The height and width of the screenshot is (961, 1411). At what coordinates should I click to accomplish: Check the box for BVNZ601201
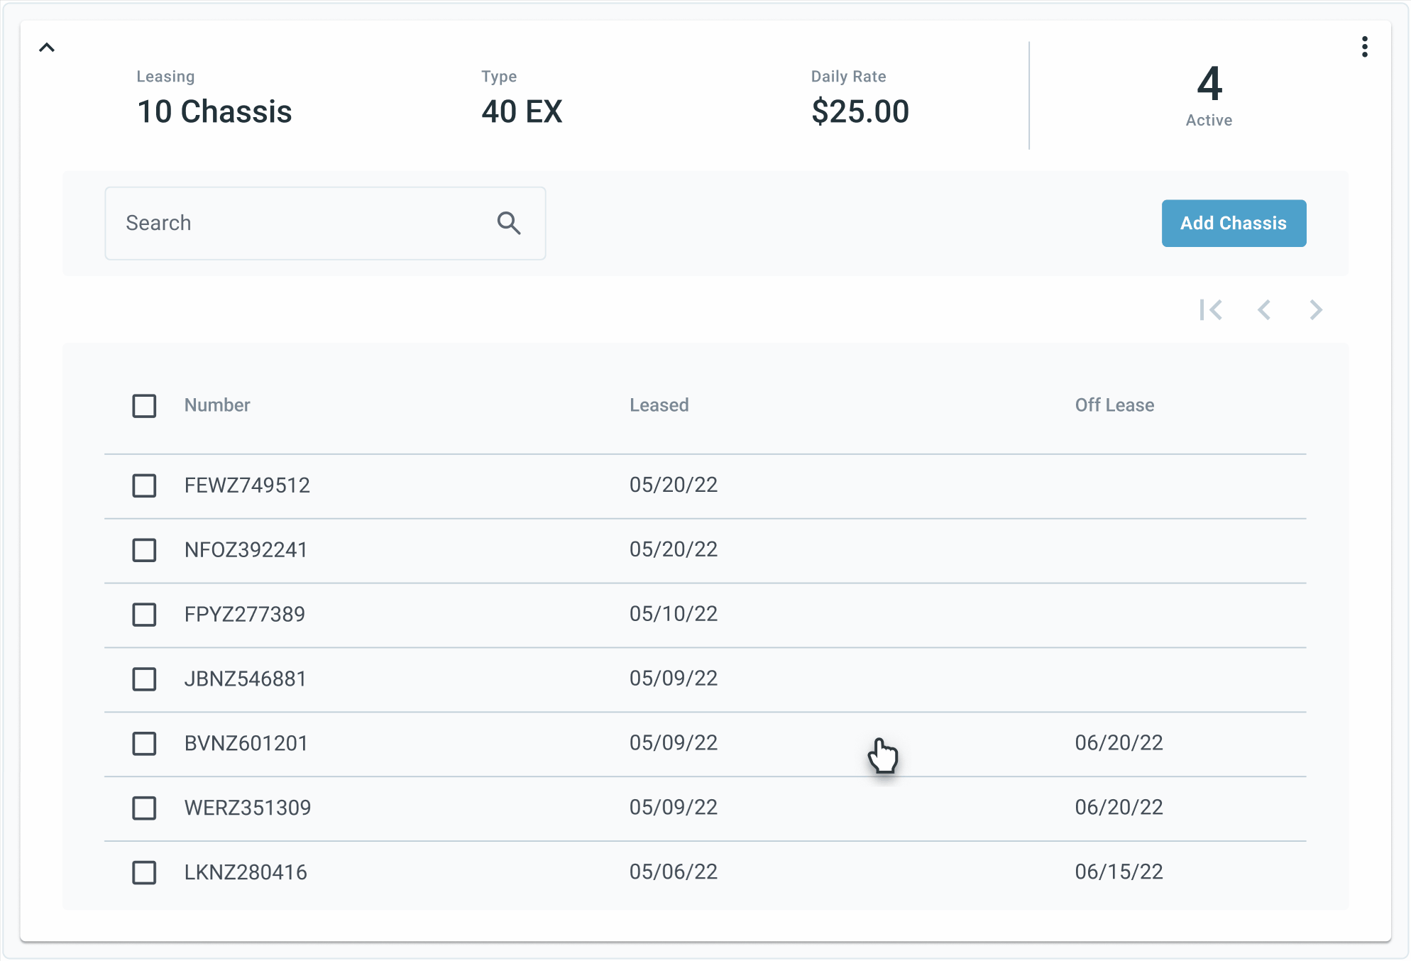click(144, 744)
